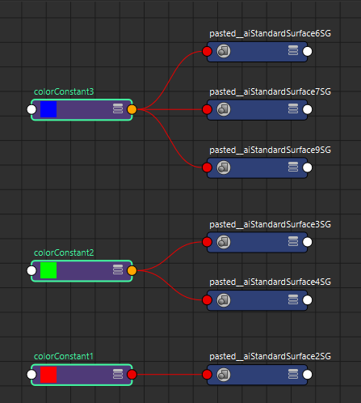This screenshot has width=361, height=403.
Task: Click the shading group icon on pasted__aiStandardSurface3SG
Action: pyautogui.click(x=224, y=242)
